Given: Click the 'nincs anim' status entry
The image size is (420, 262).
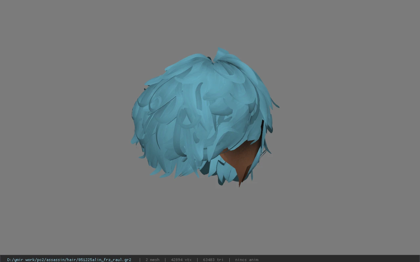Looking at the screenshot, I should pos(247,260).
